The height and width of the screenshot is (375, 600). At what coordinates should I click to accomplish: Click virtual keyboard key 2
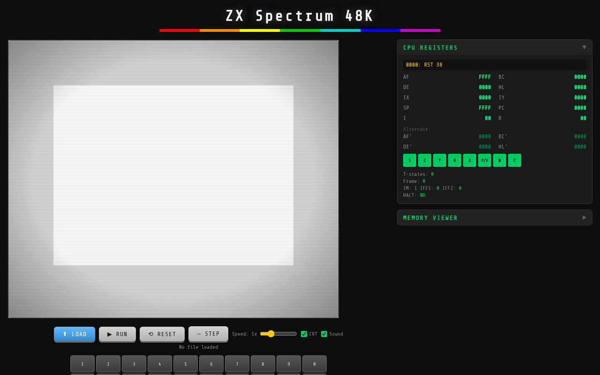[108, 364]
